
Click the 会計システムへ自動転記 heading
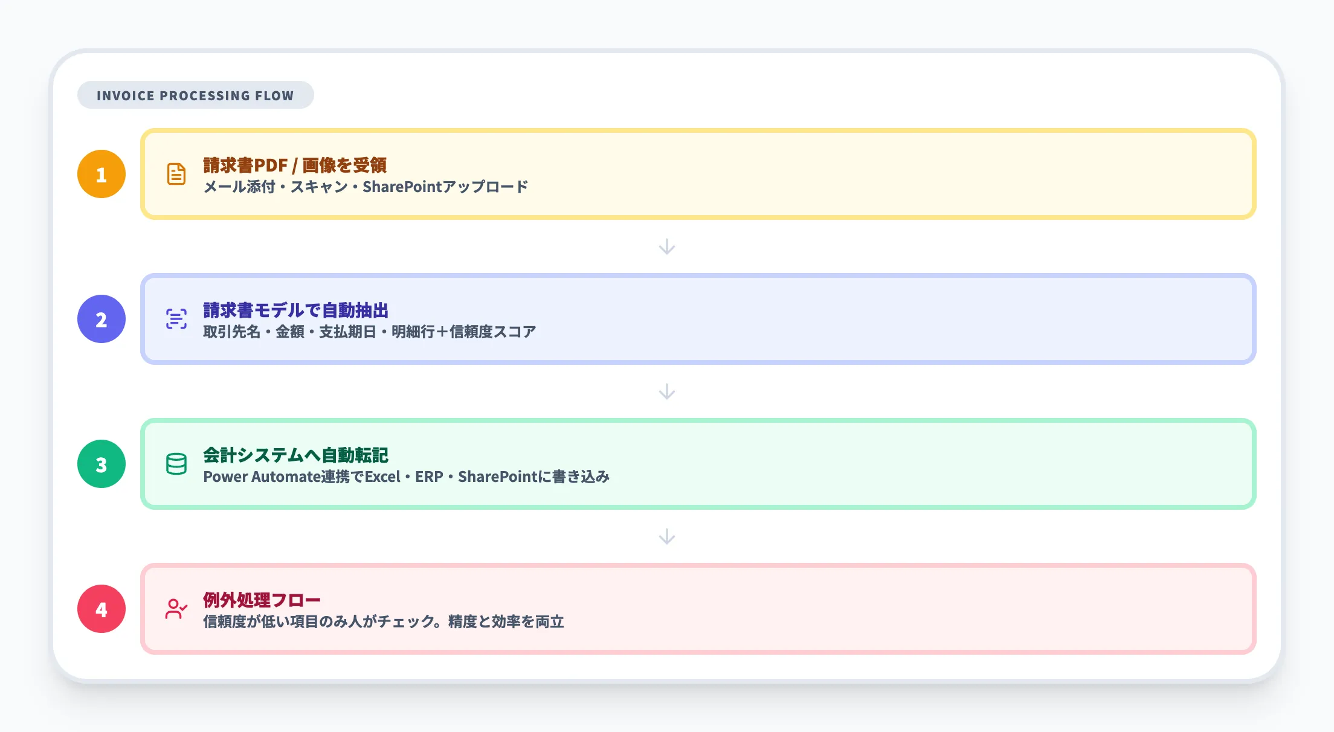pyautogui.click(x=297, y=455)
